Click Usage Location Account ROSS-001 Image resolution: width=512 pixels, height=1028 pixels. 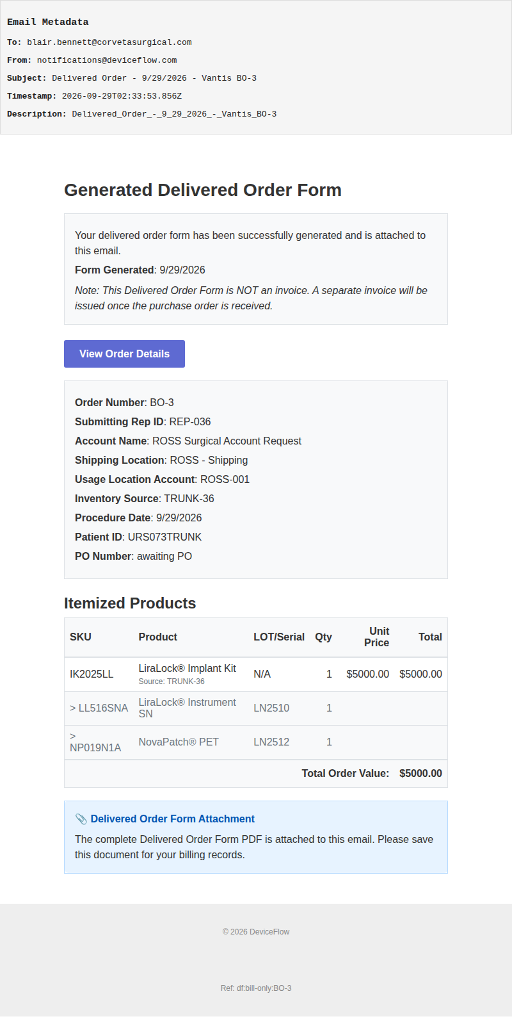162,479
